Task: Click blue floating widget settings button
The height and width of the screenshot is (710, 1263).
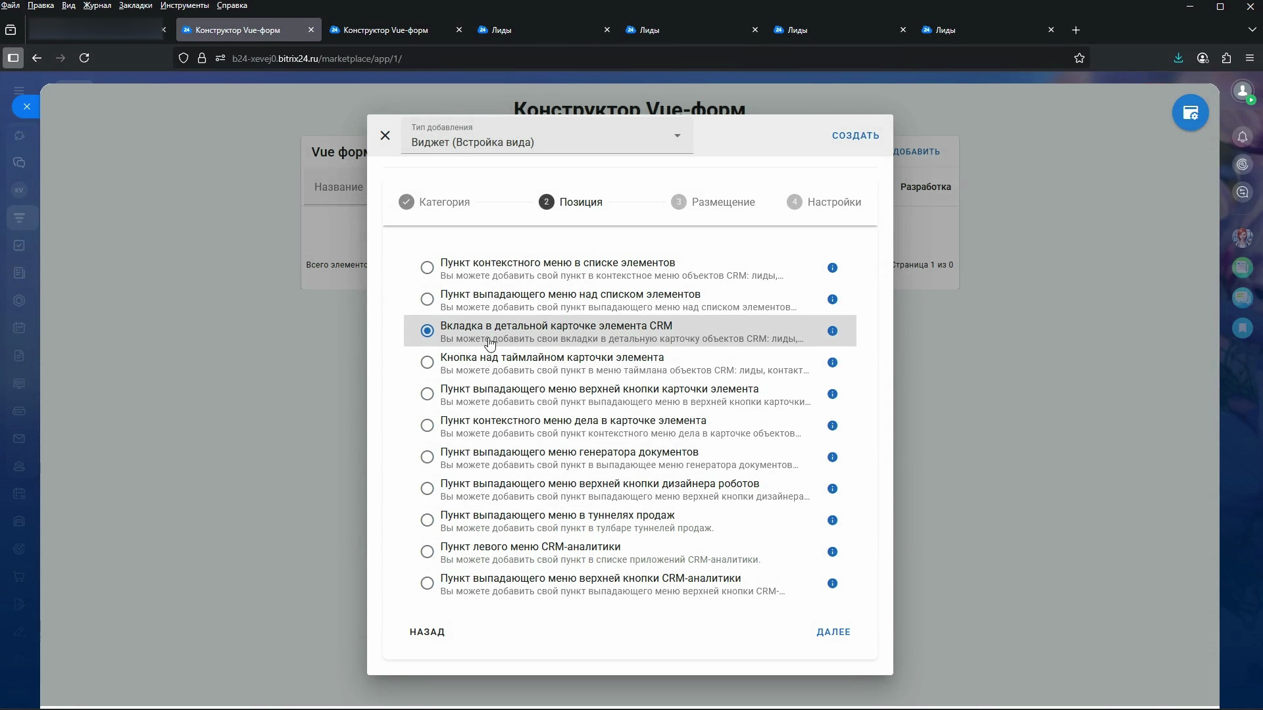Action: 1190,113
